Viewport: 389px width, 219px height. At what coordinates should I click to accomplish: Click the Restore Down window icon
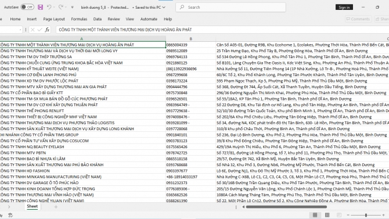click(377, 7)
